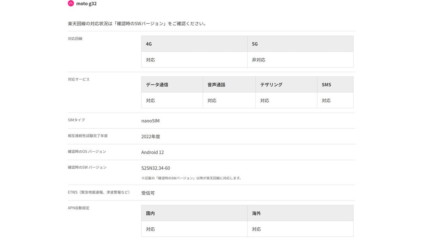This screenshot has width=423, height=238.
Task: Click the テザリング header cell
Action: 271,84
